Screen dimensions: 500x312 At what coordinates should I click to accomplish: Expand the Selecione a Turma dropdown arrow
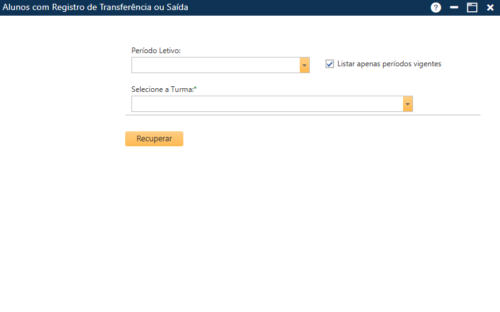tap(408, 104)
